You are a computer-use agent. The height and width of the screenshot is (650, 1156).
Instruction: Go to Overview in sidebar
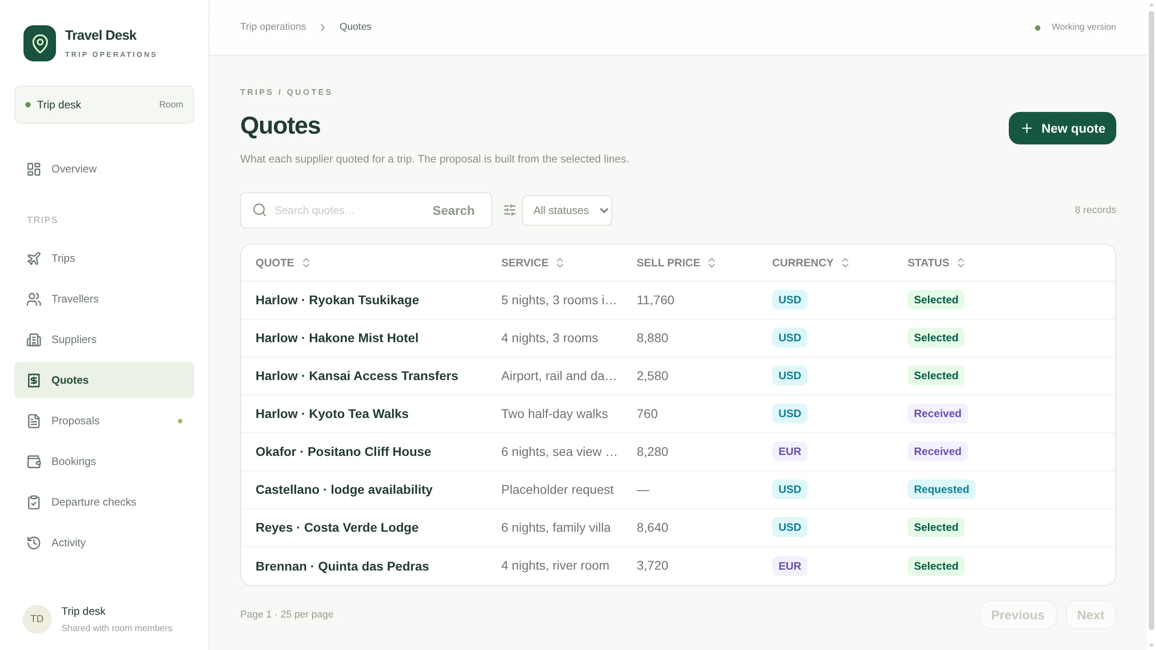(104, 169)
